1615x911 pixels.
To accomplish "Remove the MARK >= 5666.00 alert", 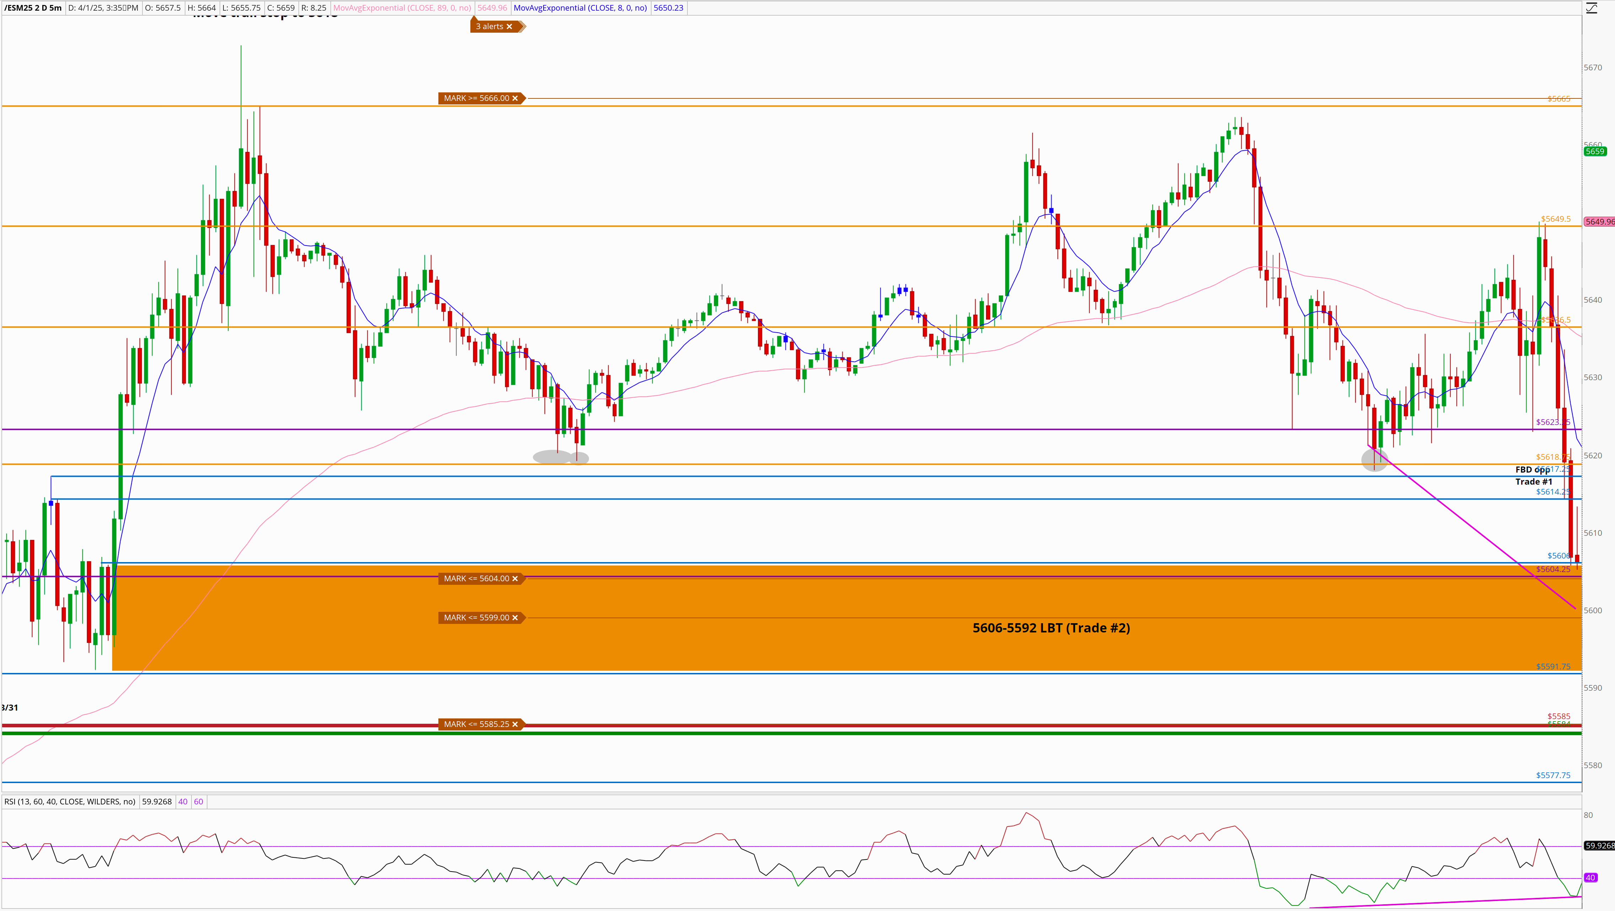I will tap(515, 98).
